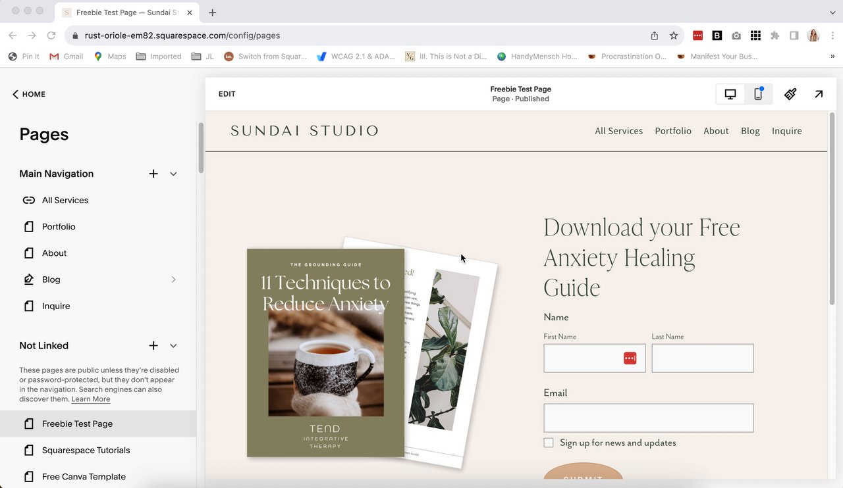Open Inquire in site header
The height and width of the screenshot is (488, 843).
(787, 131)
